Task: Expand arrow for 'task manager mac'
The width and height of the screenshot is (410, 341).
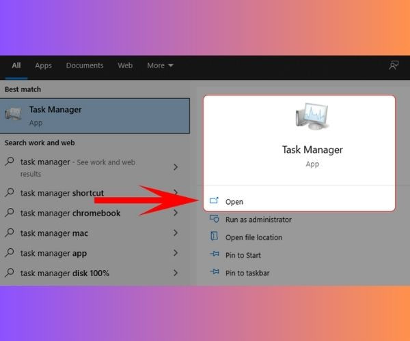Action: (x=176, y=233)
